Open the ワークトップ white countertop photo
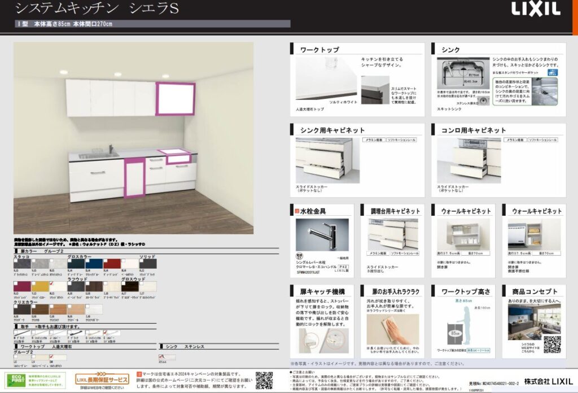The width and height of the screenshot is (578, 393). [x=327, y=78]
